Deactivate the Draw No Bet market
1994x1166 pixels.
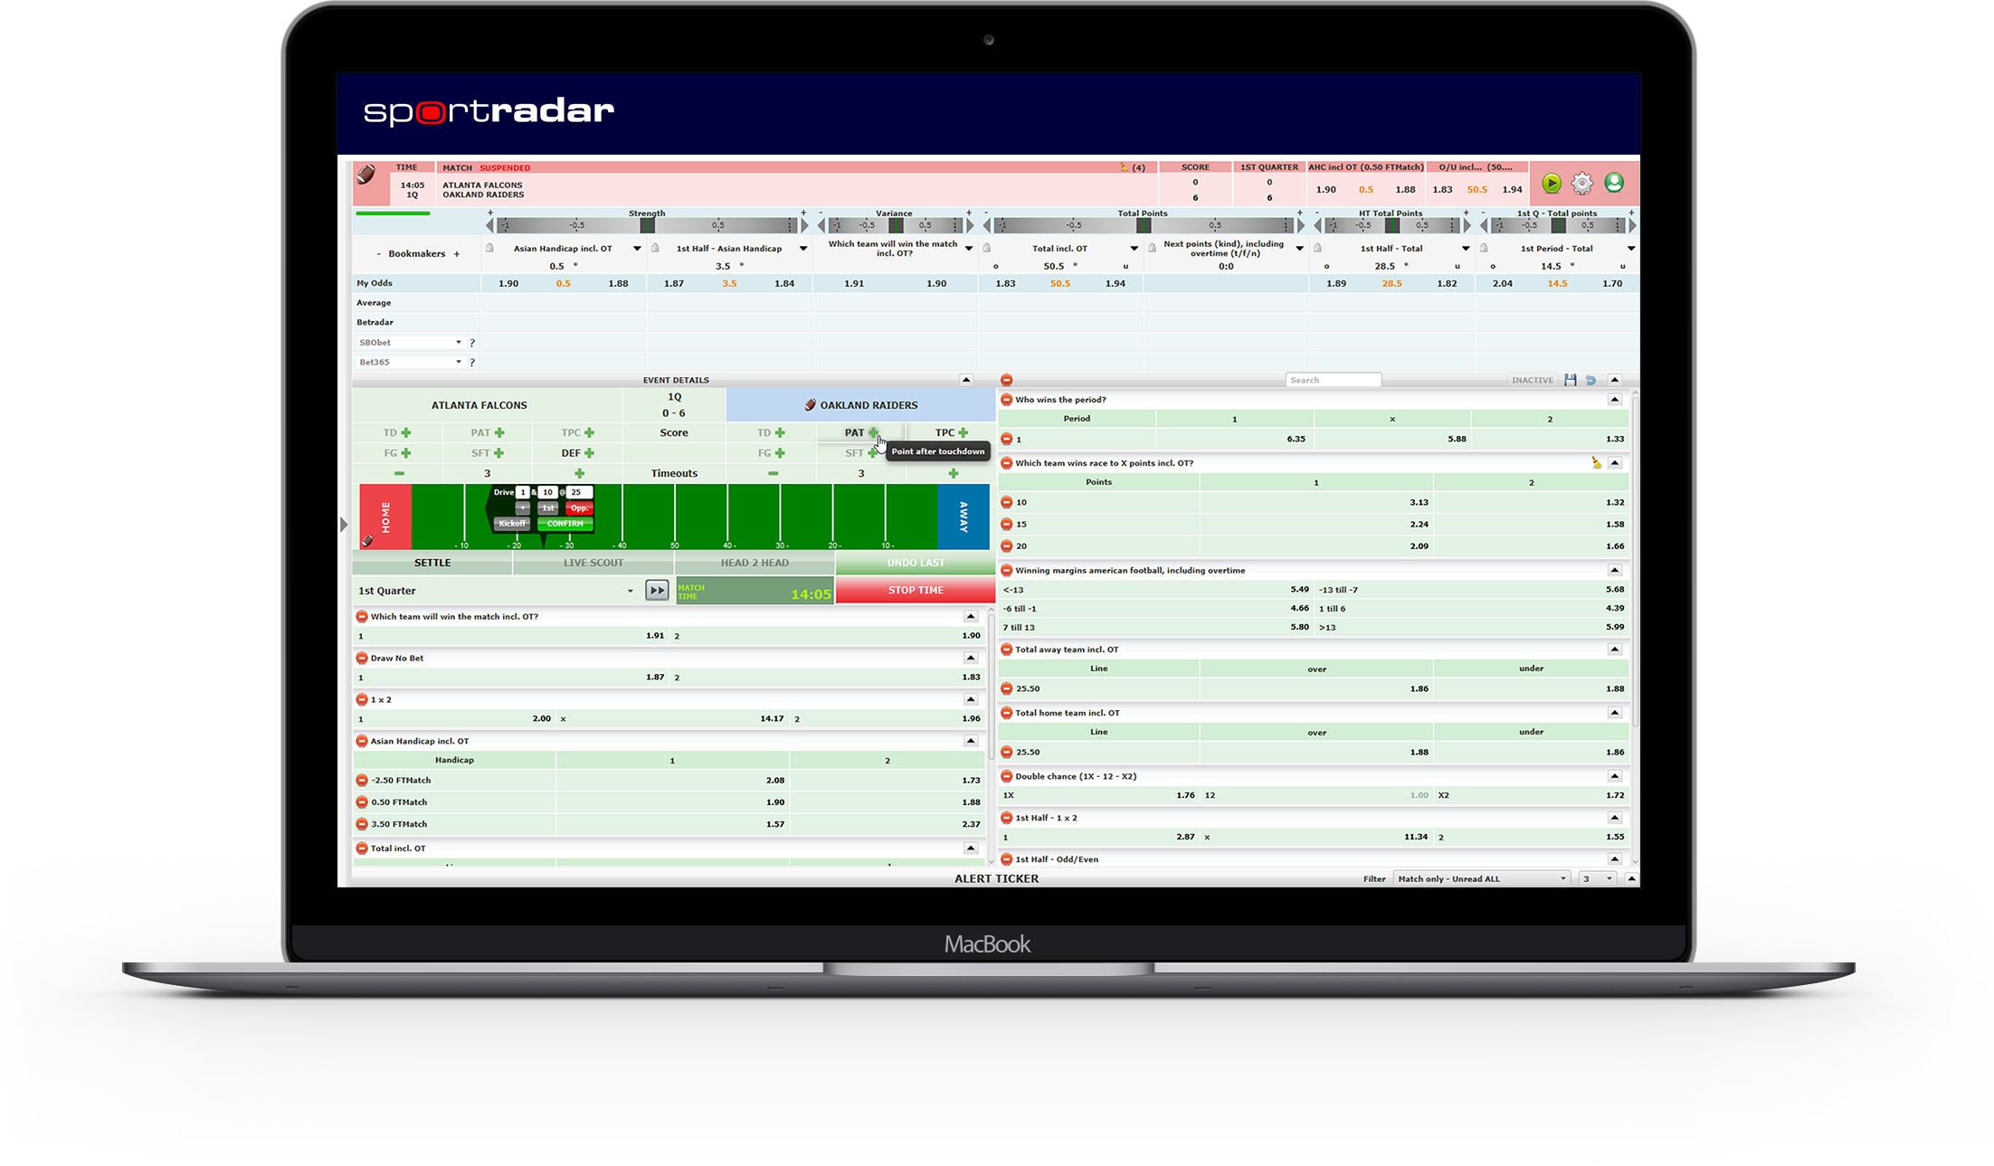(x=362, y=658)
